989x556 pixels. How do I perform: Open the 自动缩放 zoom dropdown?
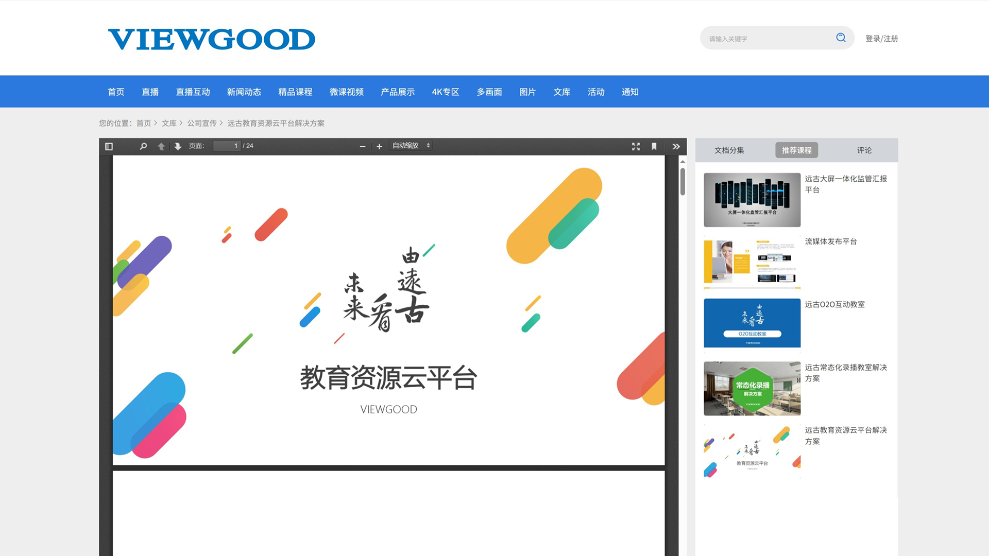point(411,146)
